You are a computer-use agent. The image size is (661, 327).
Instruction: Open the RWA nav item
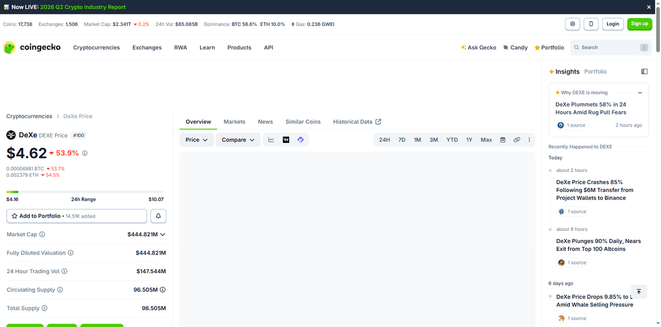pyautogui.click(x=181, y=48)
